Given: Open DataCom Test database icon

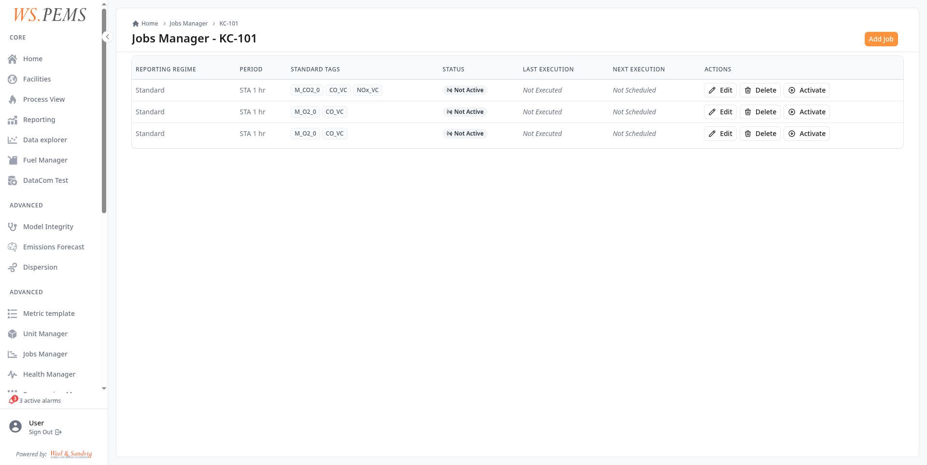Looking at the screenshot, I should pos(13,180).
